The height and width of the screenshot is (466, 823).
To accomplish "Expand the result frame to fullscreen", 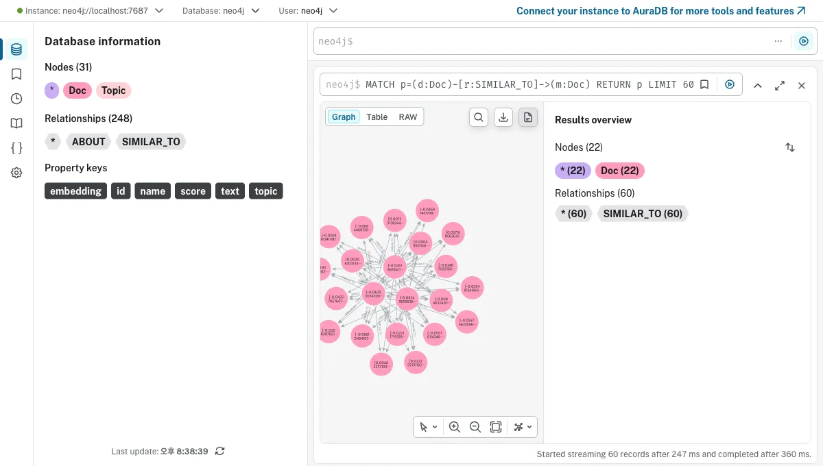I will click(x=780, y=86).
